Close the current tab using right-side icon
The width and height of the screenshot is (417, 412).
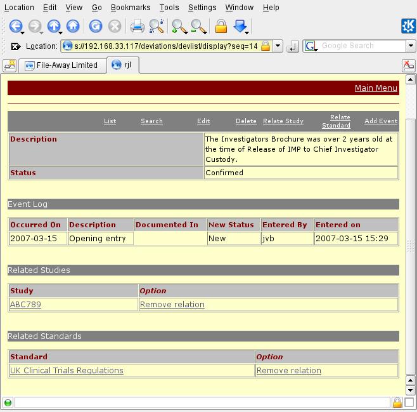coord(409,65)
